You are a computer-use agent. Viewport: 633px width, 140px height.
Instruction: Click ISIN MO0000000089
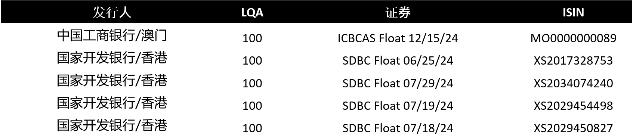(x=573, y=38)
